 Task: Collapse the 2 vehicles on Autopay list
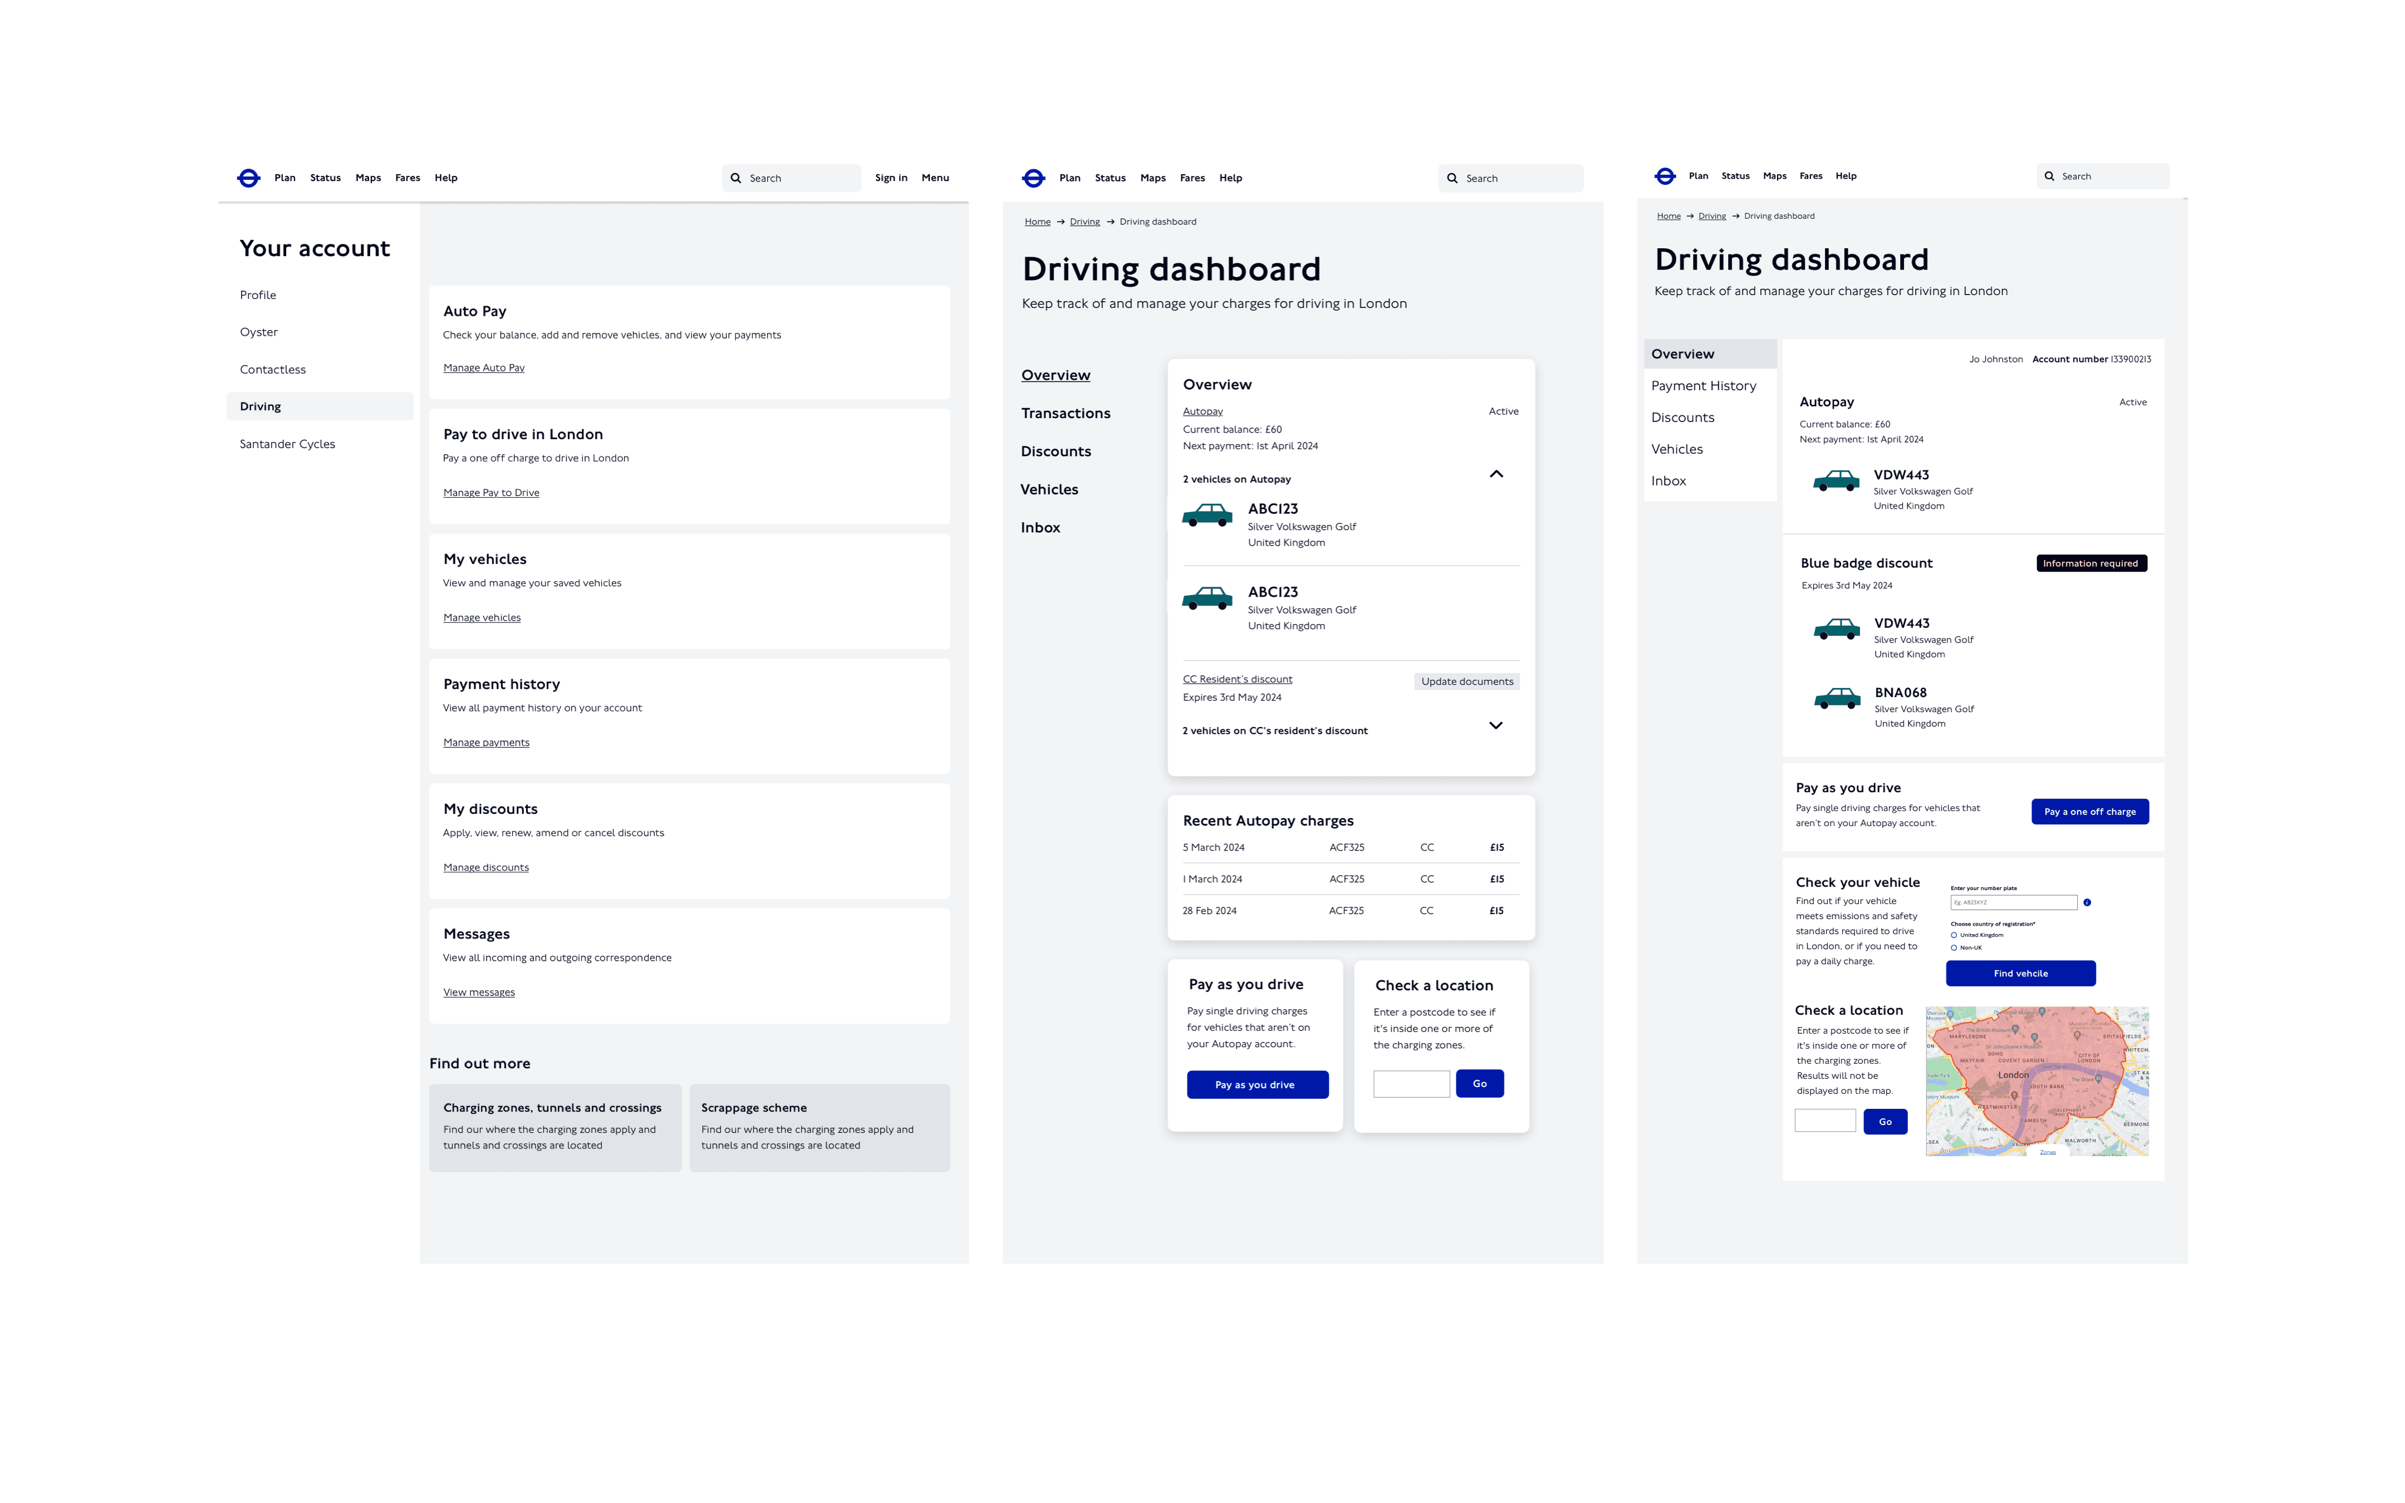1496,474
